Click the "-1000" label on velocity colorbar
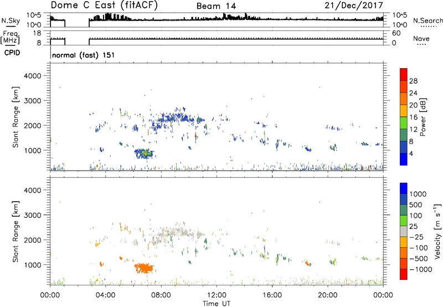Screen dimensions: 443x307 pyautogui.click(x=420, y=269)
